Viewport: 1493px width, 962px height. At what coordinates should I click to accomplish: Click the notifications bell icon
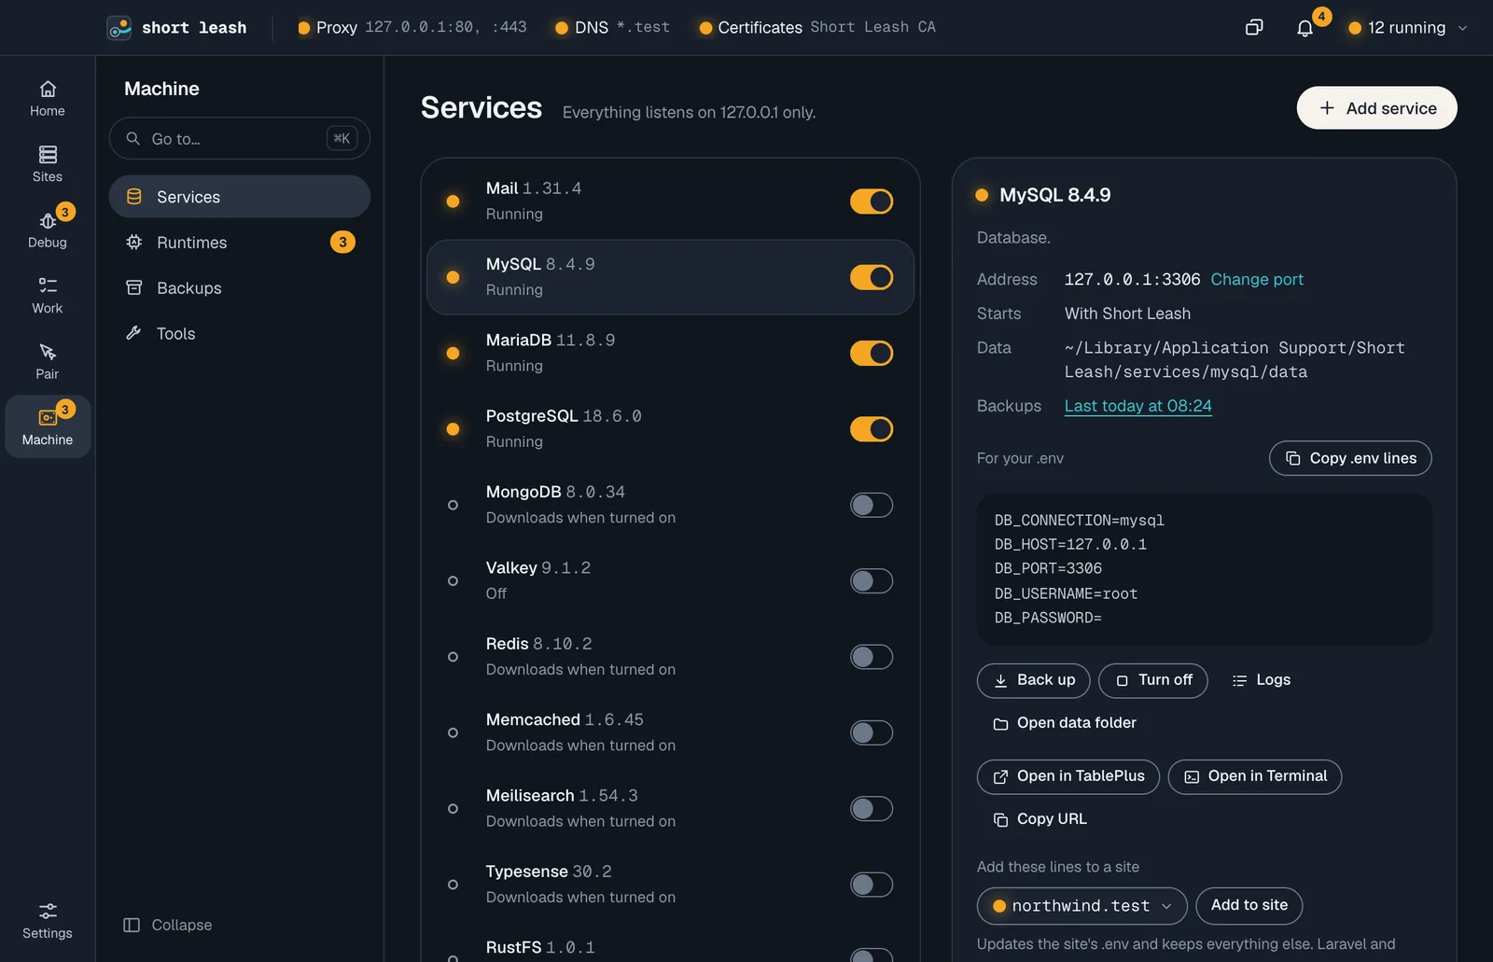[1305, 28]
